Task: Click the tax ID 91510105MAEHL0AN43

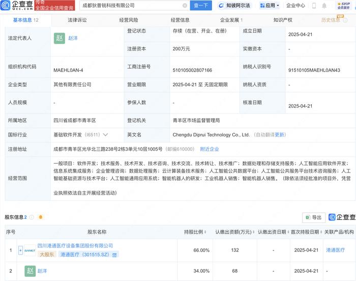Action: [314, 70]
